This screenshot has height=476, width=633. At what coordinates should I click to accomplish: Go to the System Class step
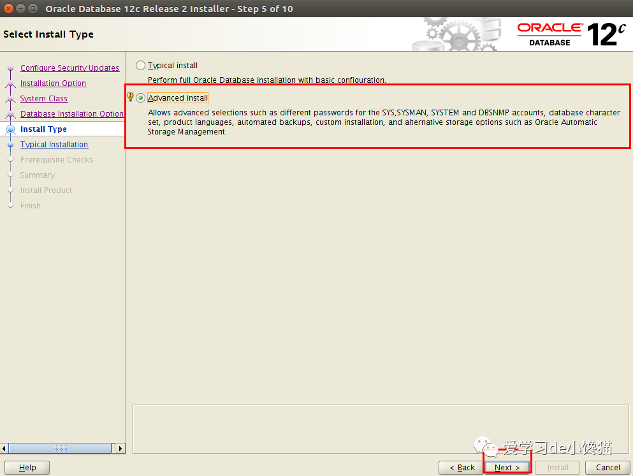click(44, 98)
